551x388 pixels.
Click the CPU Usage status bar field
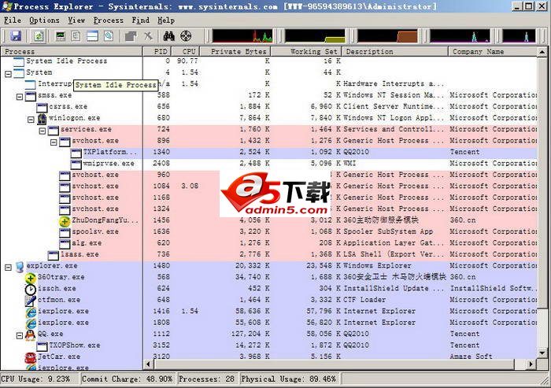(39, 379)
